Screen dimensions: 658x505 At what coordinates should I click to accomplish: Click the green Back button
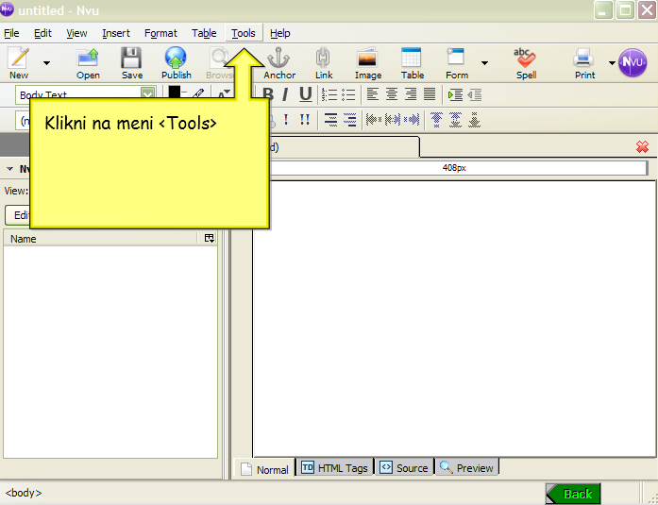[x=573, y=494]
